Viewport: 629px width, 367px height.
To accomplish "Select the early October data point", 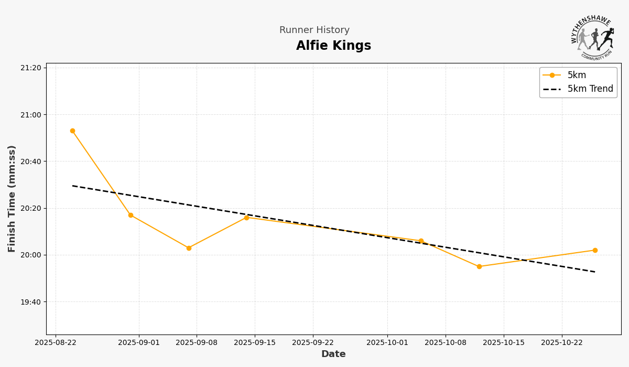I will (x=421, y=241).
